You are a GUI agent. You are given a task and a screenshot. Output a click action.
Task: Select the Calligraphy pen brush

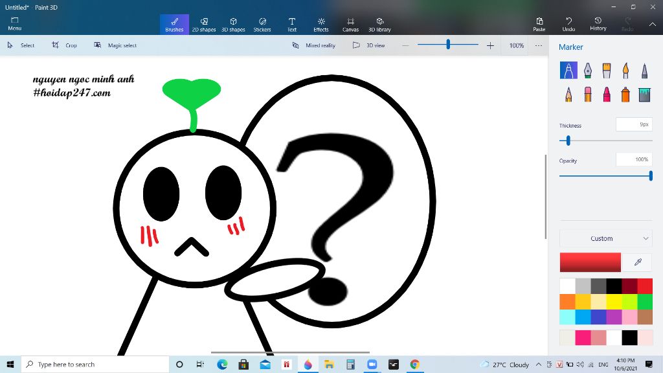click(x=588, y=70)
